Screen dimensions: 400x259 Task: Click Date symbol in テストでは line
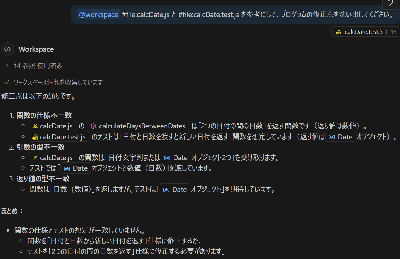(x=76, y=168)
